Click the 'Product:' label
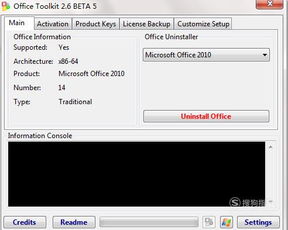Viewport: 288px width, 230px height. click(26, 74)
